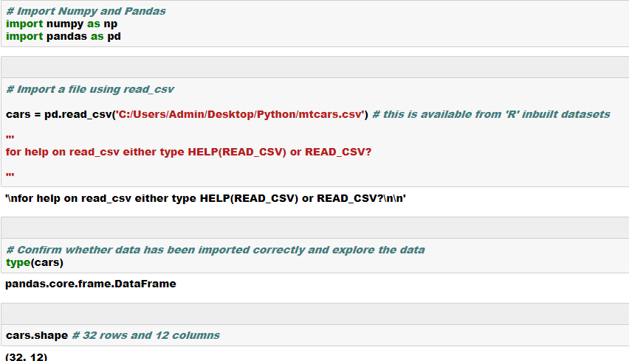Click the output 'pandas.core.frame.DataFrame'
629x361 pixels.
(91, 284)
